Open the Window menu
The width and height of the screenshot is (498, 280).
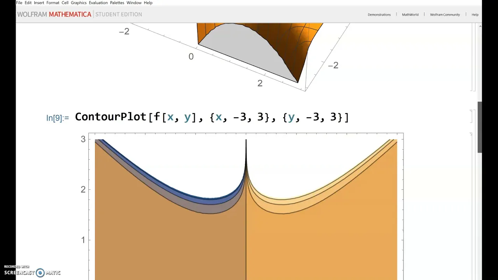tap(134, 3)
